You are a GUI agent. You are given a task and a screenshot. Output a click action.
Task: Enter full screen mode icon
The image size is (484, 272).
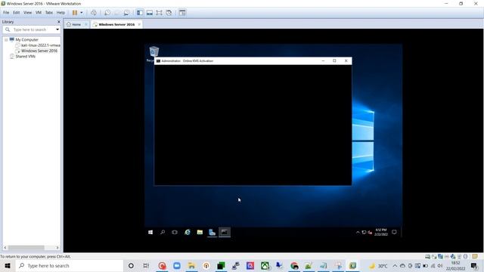coord(159,13)
